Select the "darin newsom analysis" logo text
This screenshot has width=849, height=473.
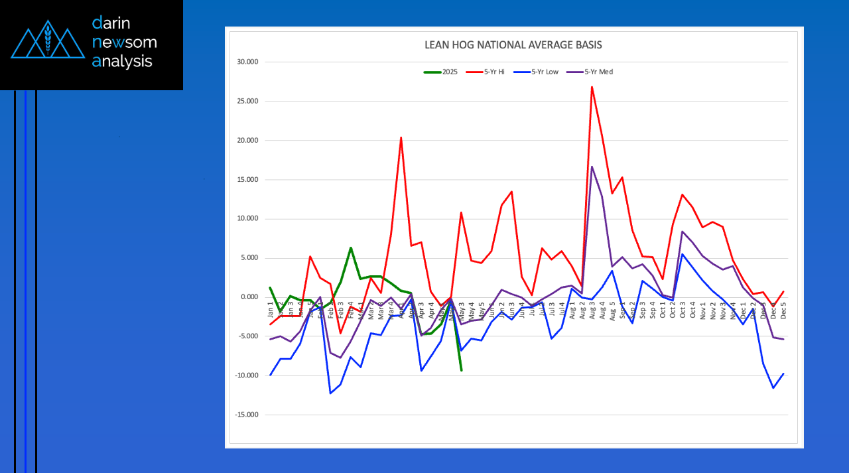click(125, 42)
